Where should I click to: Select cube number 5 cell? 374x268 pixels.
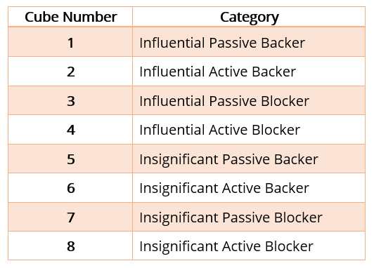click(x=70, y=159)
